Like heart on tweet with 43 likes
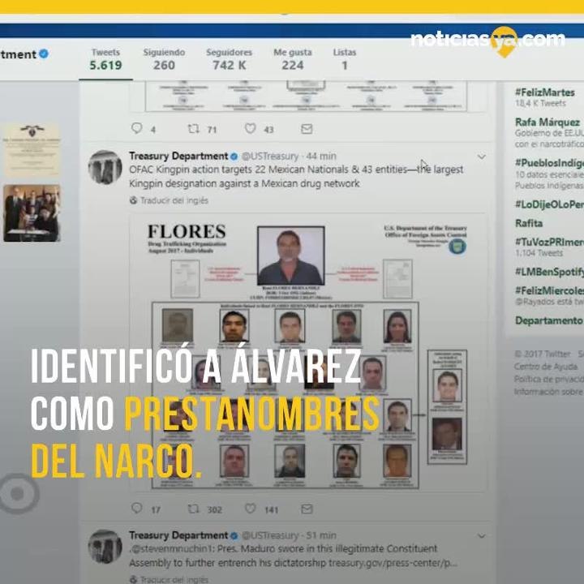Image resolution: width=584 pixels, height=584 pixels. tap(250, 128)
